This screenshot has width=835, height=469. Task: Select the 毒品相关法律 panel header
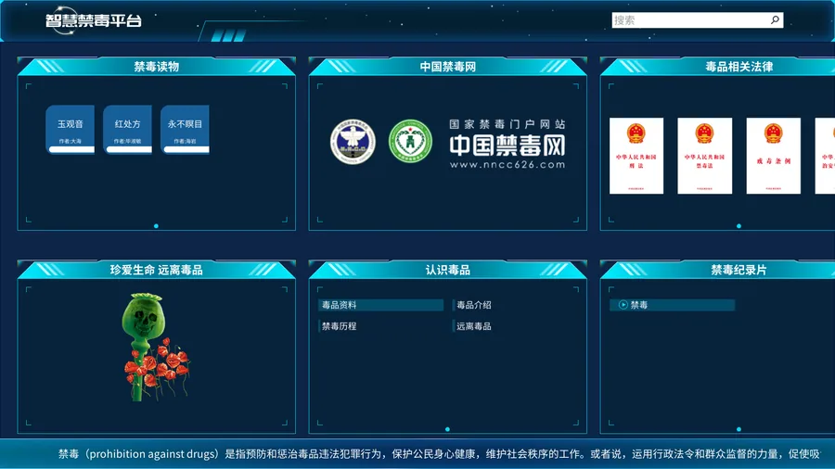tap(739, 67)
